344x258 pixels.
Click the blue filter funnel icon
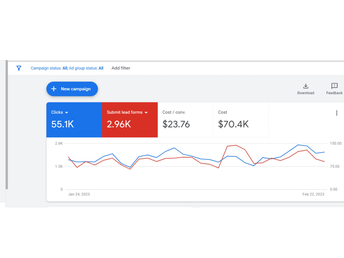[19, 68]
